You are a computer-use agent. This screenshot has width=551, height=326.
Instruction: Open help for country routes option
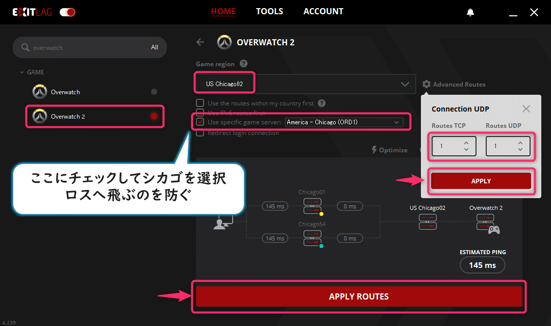pyautogui.click(x=321, y=103)
